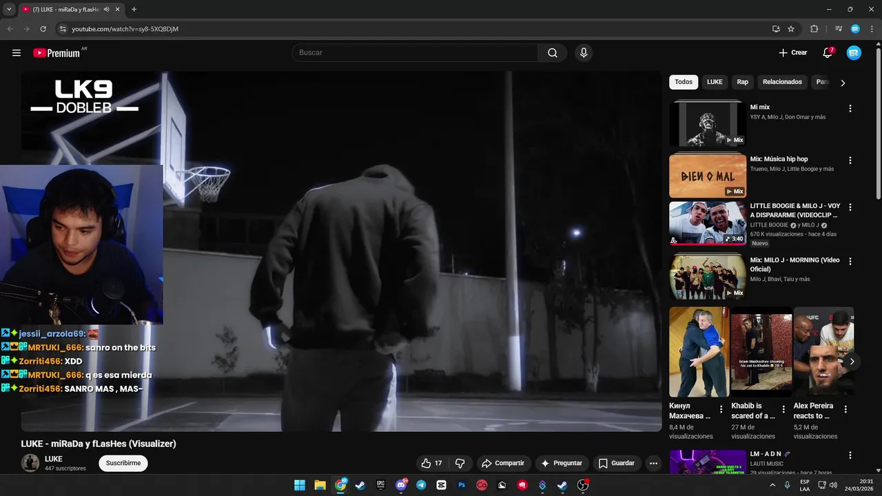Open options for Voy a Dispararme video
The width and height of the screenshot is (882, 496).
(x=850, y=207)
